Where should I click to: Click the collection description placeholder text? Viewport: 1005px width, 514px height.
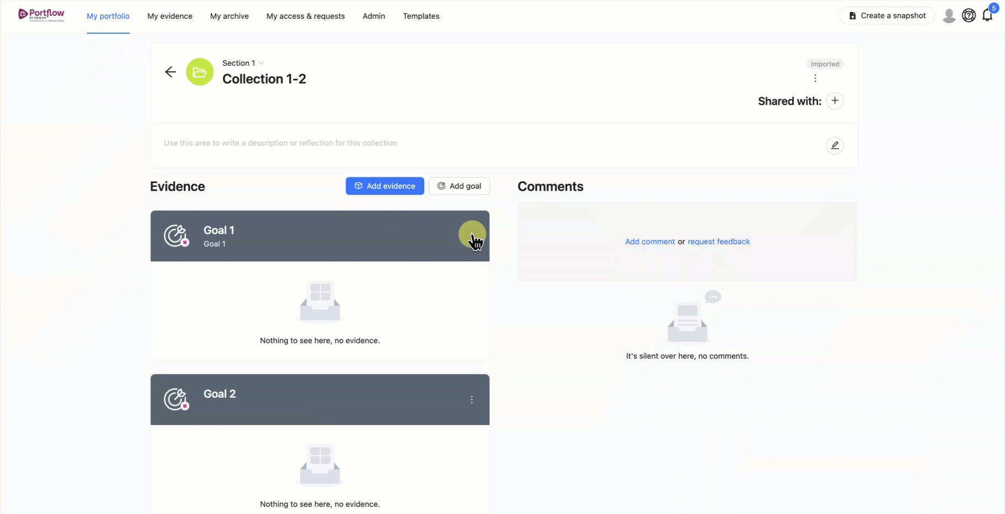coord(280,143)
